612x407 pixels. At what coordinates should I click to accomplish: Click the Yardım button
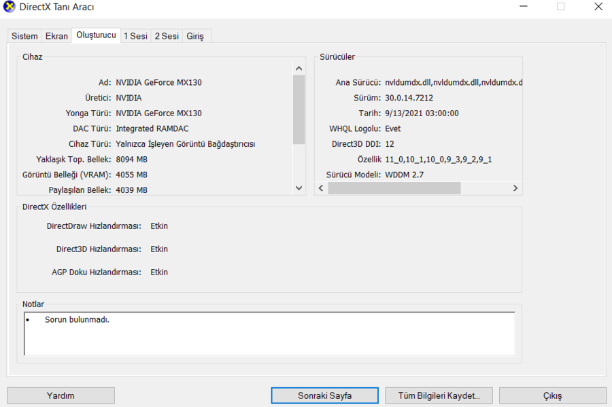point(61,395)
